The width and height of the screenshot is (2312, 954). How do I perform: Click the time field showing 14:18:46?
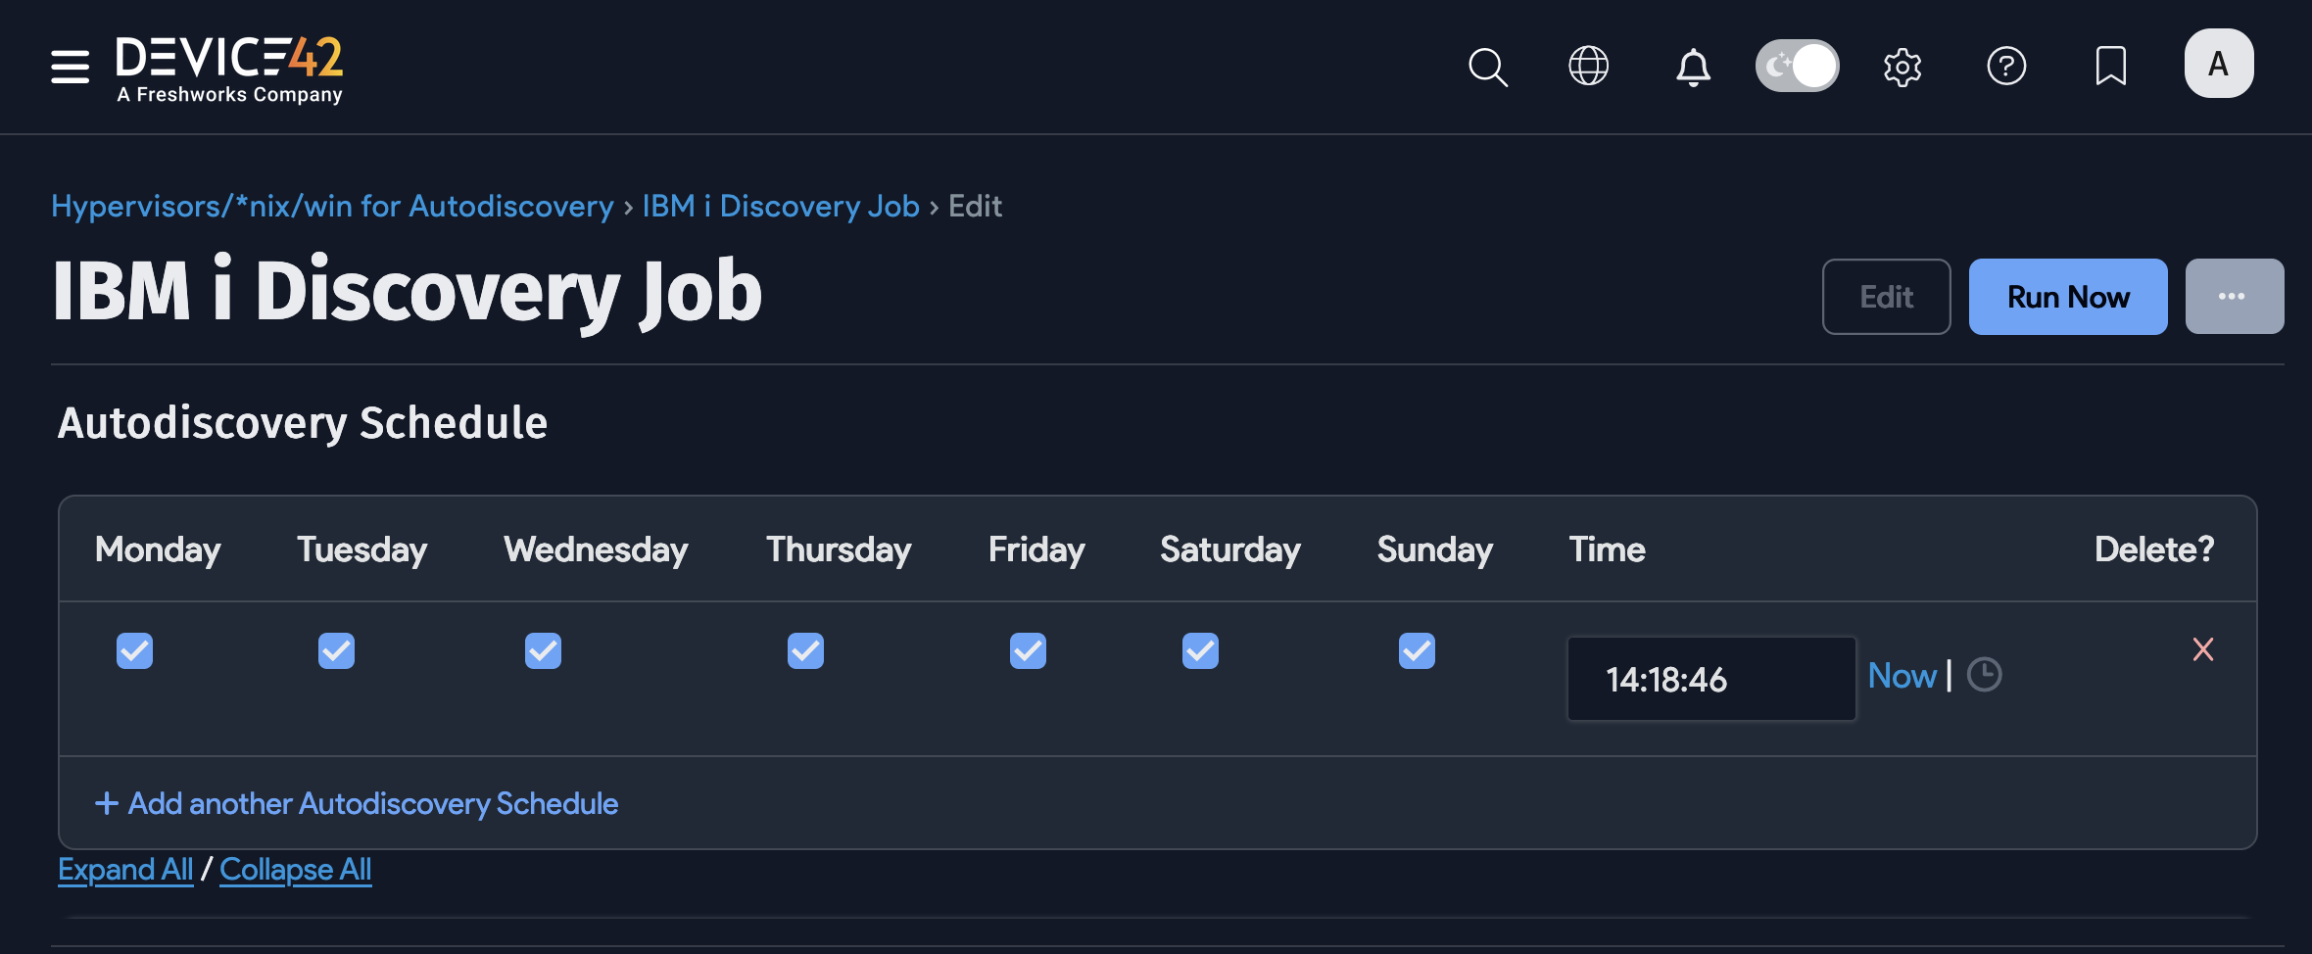(x=1710, y=678)
